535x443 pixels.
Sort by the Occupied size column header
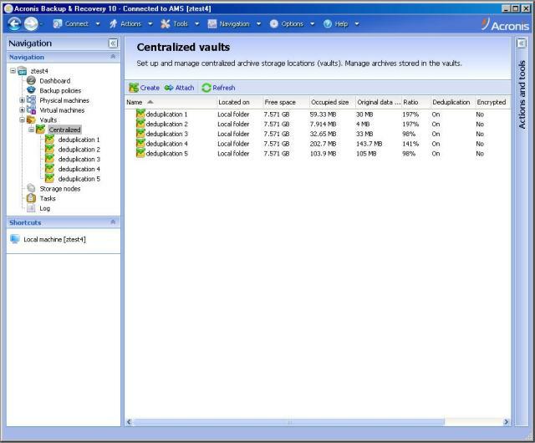333,102
